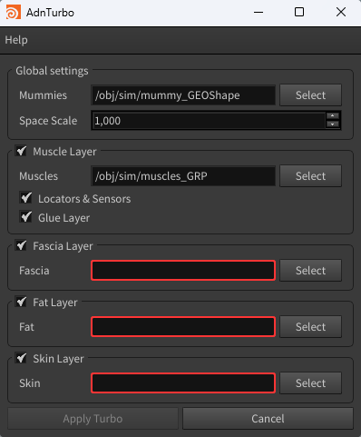361x437 pixels.
Task: Click the Cancel button
Action: pos(268,419)
